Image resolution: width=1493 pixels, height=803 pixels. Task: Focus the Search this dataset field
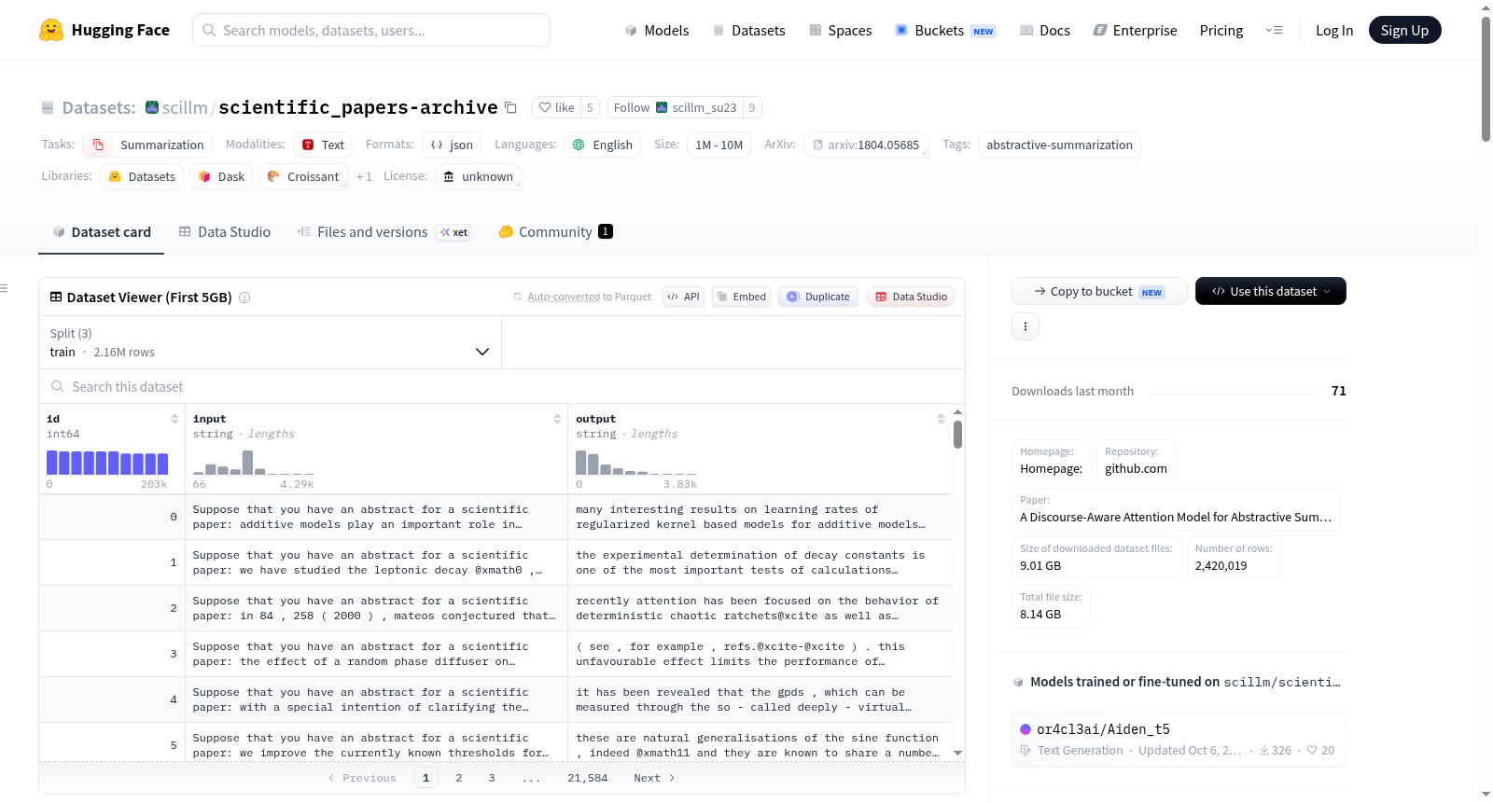click(x=502, y=387)
